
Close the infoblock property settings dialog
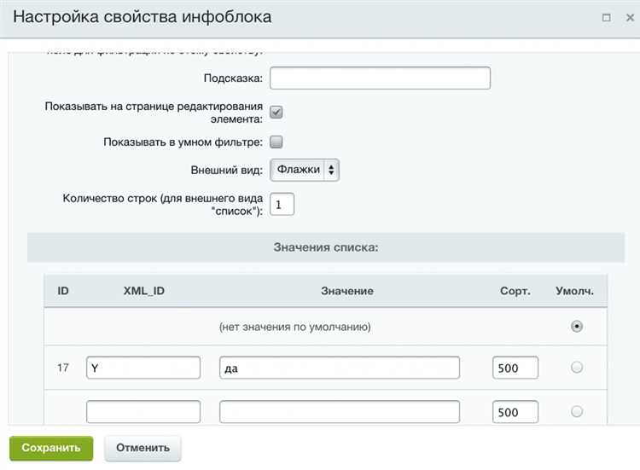630,18
